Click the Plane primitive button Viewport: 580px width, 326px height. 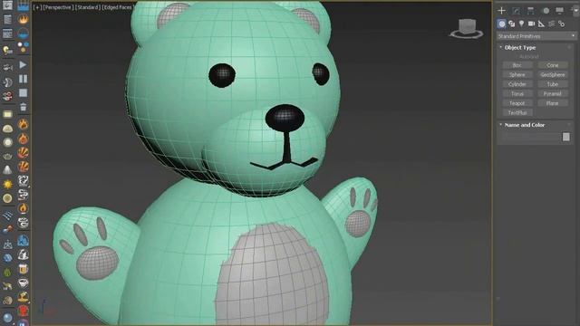(x=553, y=103)
